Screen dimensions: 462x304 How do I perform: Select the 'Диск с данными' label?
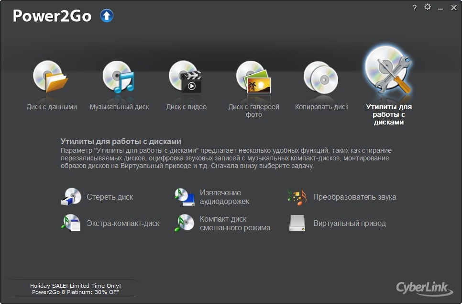(52, 107)
